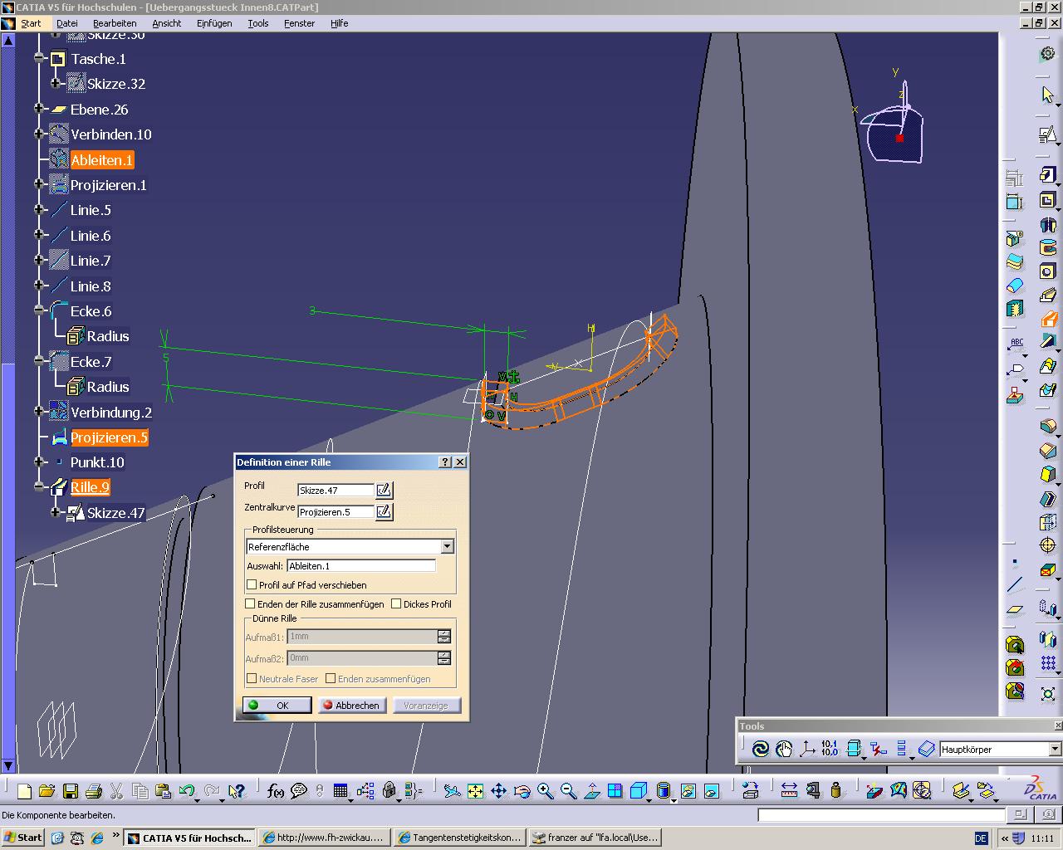
Task: Click the Update All spiral icon
Action: click(760, 749)
